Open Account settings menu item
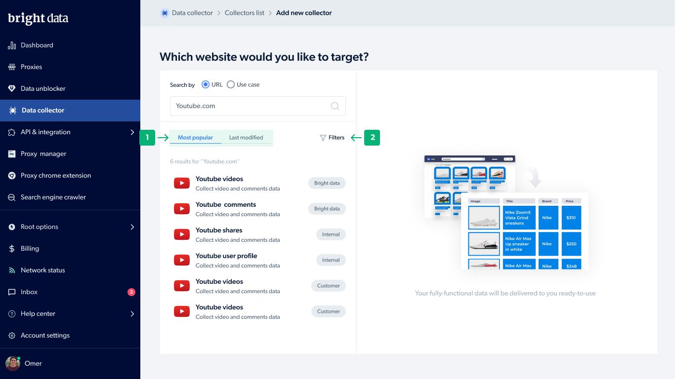The height and width of the screenshot is (379, 675). click(70, 336)
